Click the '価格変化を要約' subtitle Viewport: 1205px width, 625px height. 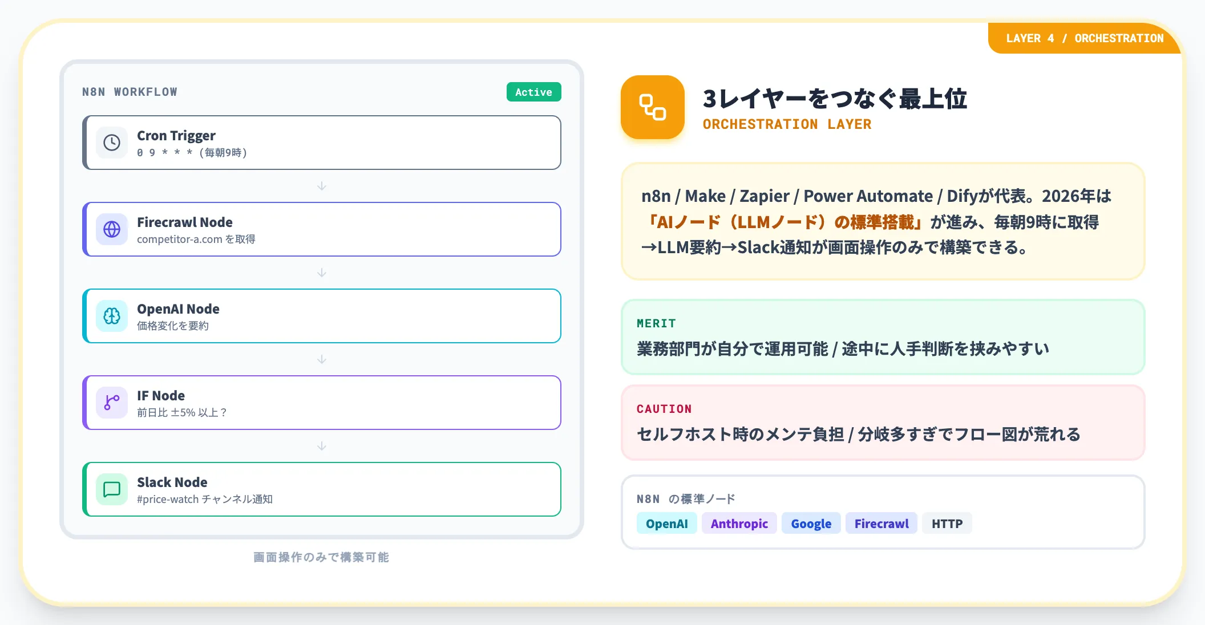pos(173,326)
